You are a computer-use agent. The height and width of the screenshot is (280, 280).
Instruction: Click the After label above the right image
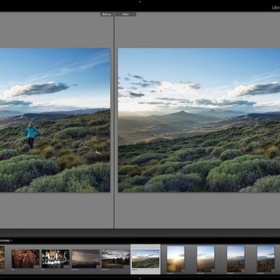125,14
